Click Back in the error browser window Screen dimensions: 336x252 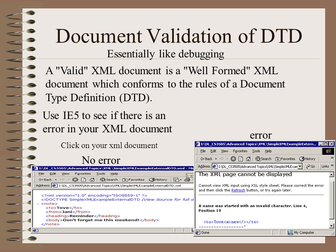coord(206,159)
